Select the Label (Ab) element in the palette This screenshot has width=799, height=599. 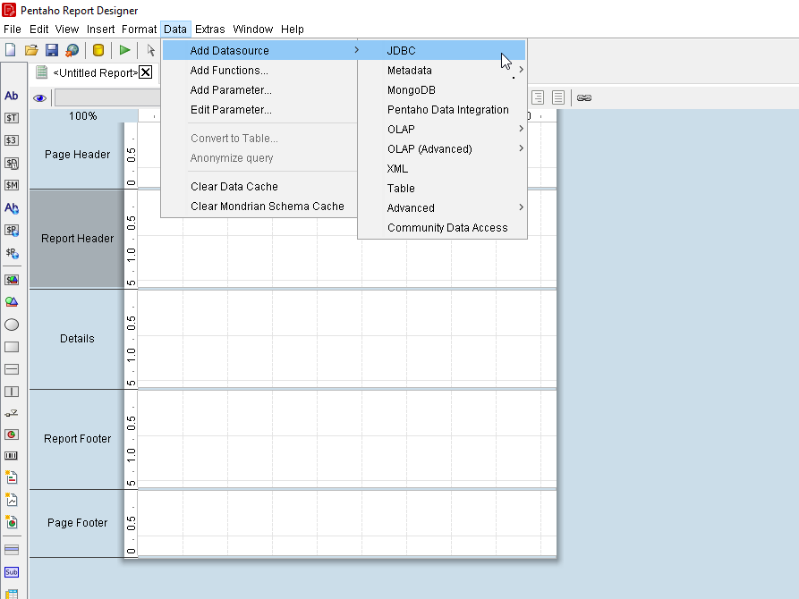click(x=12, y=96)
